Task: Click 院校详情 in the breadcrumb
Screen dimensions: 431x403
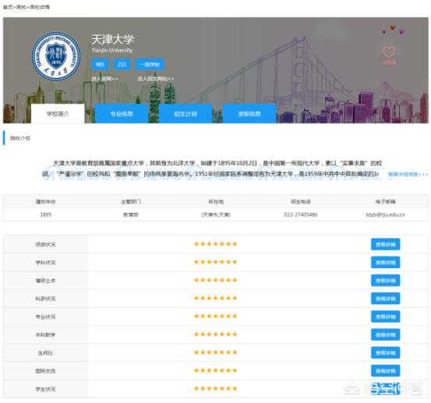Action: pos(40,7)
